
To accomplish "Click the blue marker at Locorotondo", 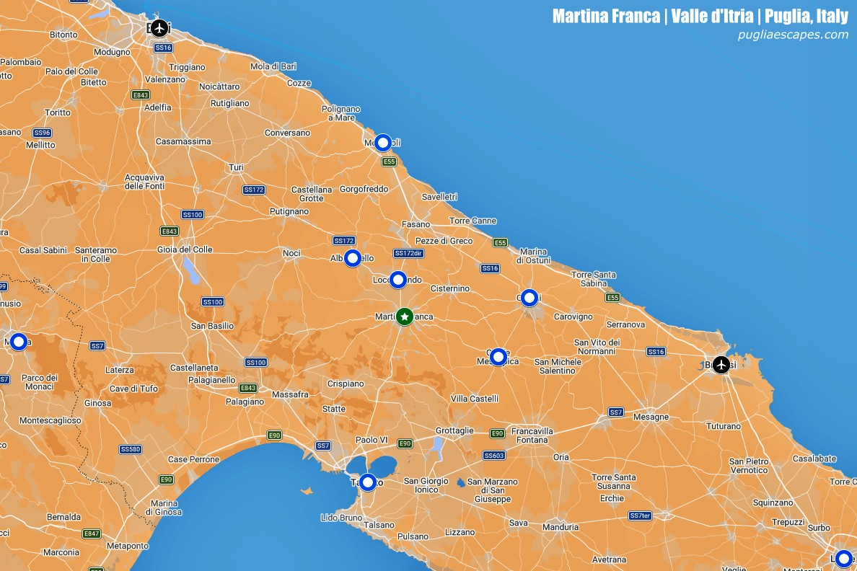I will pos(397,280).
